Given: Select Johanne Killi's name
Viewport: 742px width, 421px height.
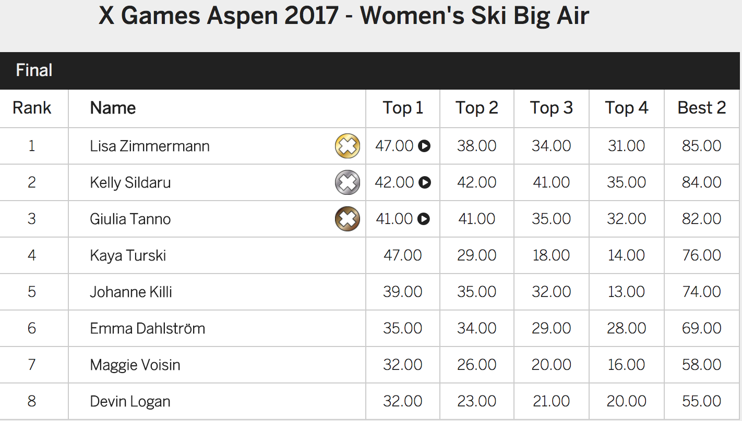Looking at the screenshot, I should 131,292.
